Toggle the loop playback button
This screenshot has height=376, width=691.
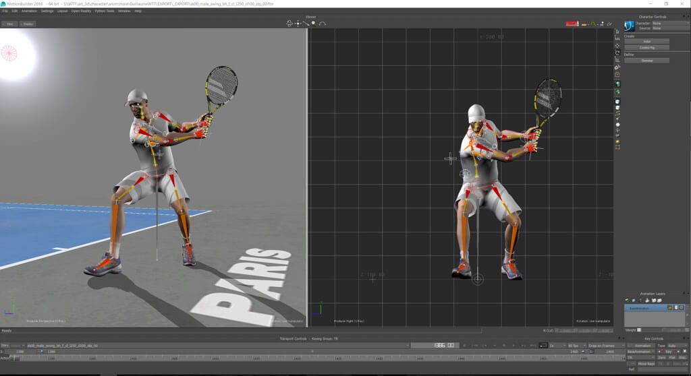[x=543, y=346]
